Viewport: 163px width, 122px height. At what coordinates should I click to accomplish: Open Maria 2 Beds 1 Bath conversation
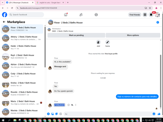coord(22,103)
